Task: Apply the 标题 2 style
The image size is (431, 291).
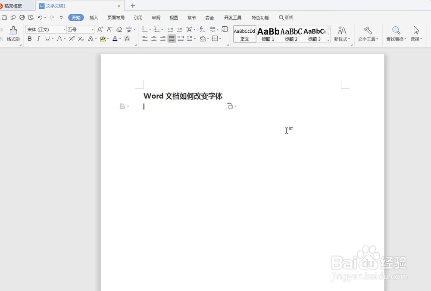Action: click(291, 34)
